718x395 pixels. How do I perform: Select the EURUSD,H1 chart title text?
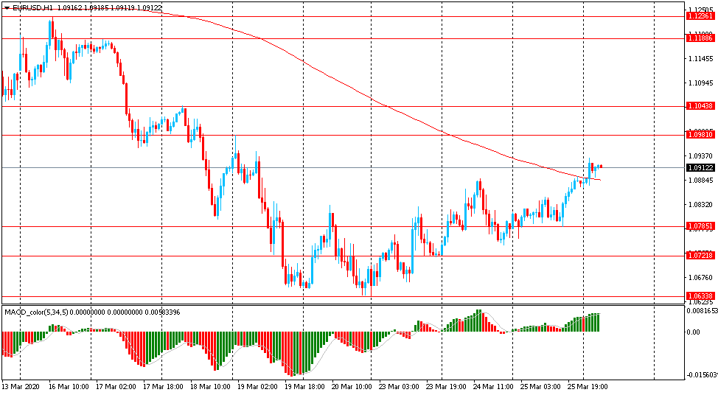click(x=34, y=8)
